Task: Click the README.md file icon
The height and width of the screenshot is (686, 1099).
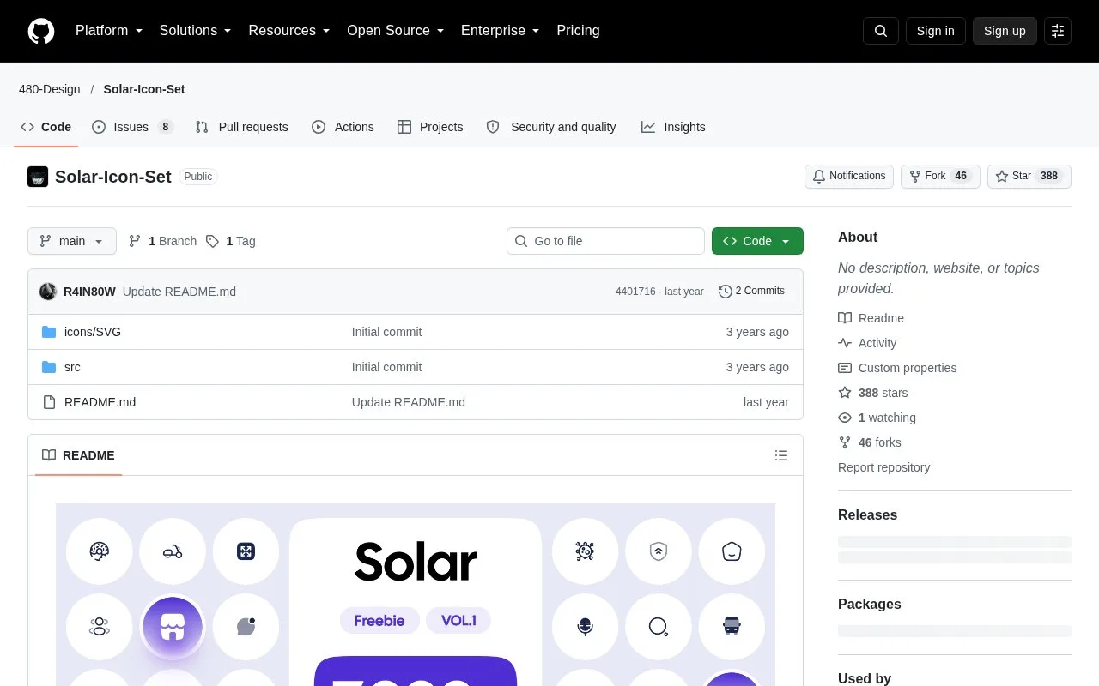Action: click(x=49, y=402)
